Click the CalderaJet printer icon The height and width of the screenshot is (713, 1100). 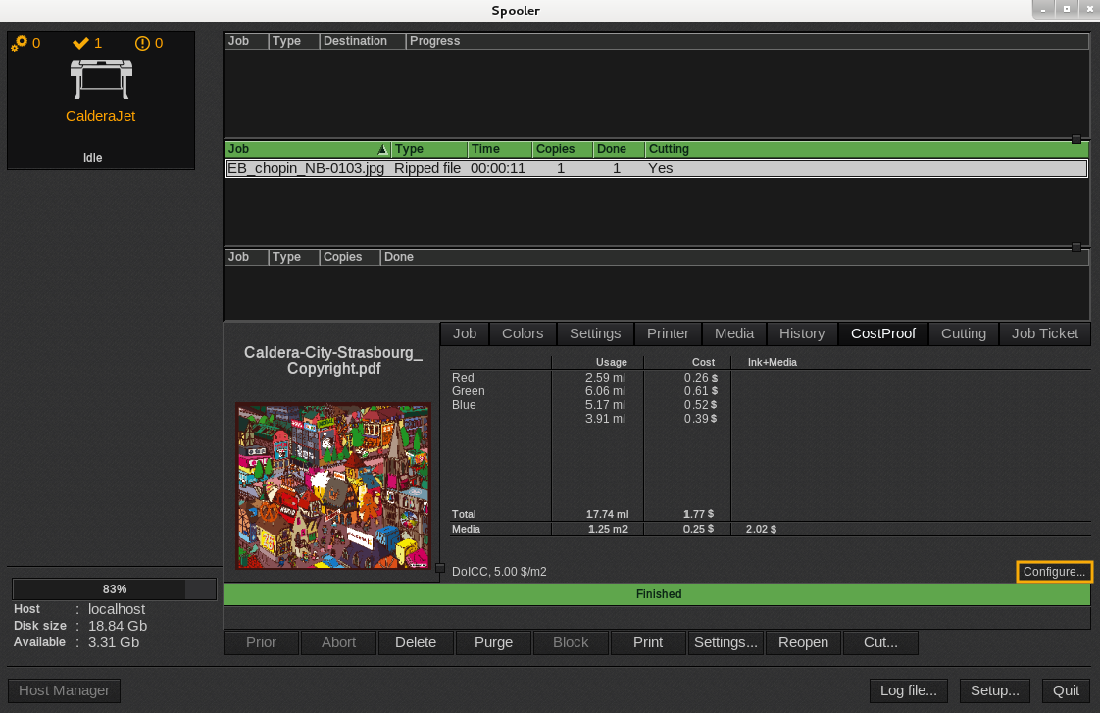(100, 78)
